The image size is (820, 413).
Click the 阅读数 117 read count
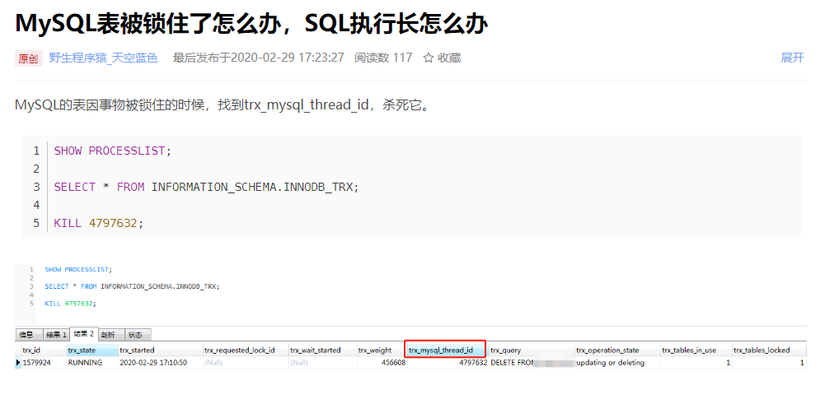click(383, 58)
